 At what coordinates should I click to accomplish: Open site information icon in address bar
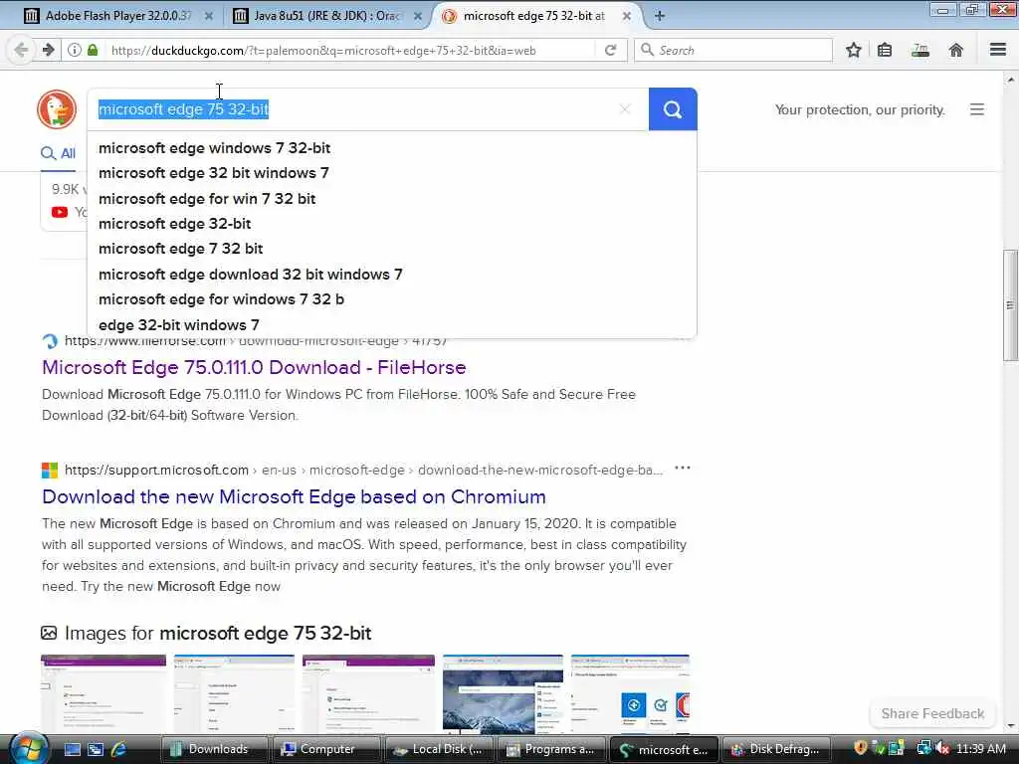75,50
